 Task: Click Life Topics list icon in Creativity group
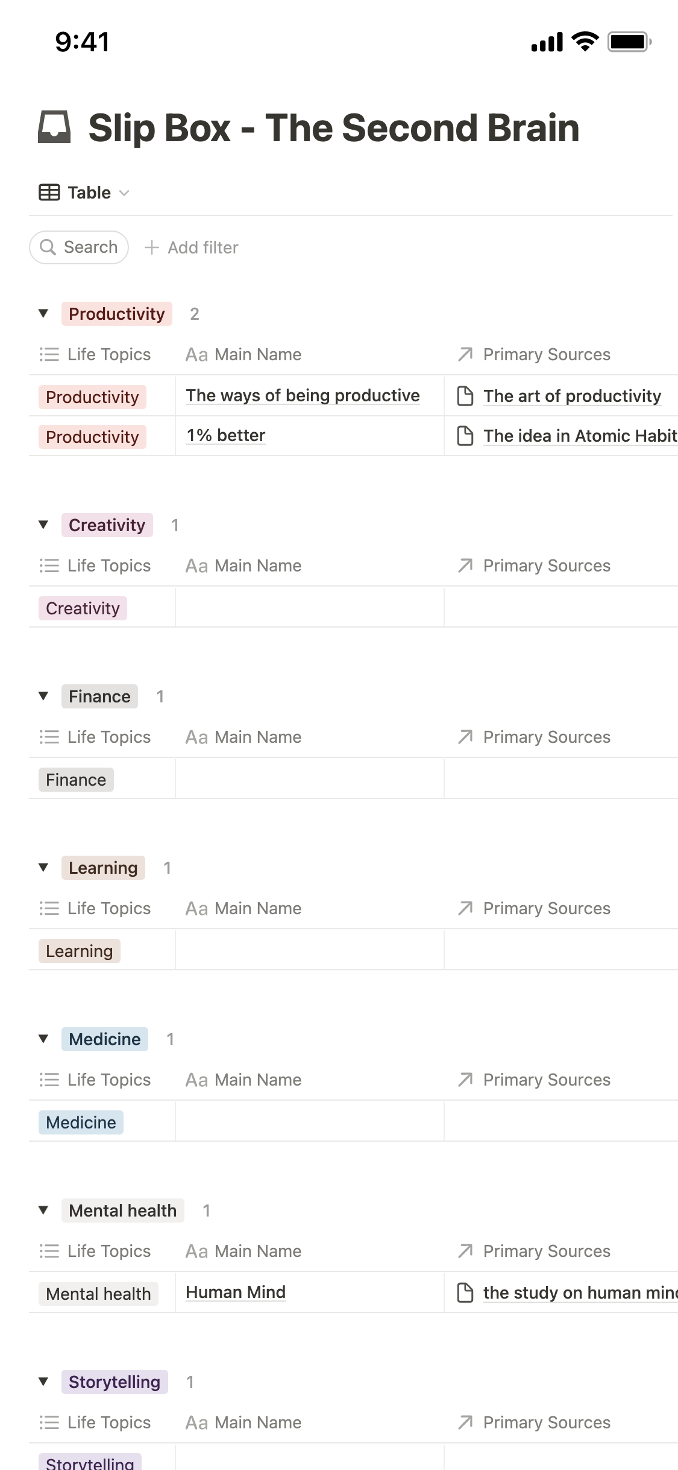(x=49, y=565)
